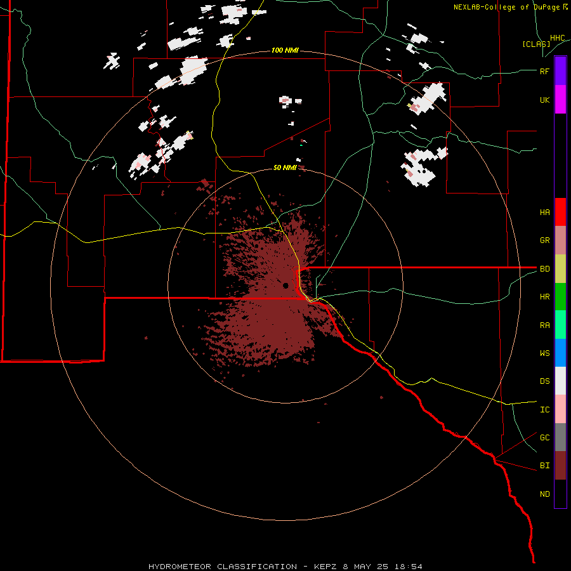Screen dimensions: 571x571
Task: Select the light pink IC legend swatch
Action: point(560,409)
